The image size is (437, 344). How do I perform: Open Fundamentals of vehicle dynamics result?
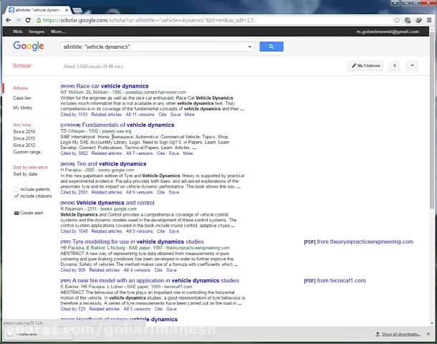[128, 125]
